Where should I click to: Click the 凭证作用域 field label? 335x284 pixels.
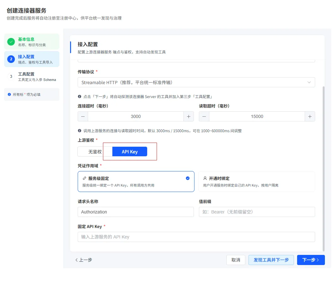pos(88,166)
